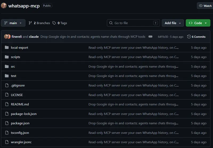213x148 pixels.
Task: Open the claude co-author link
Action: click(34, 37)
